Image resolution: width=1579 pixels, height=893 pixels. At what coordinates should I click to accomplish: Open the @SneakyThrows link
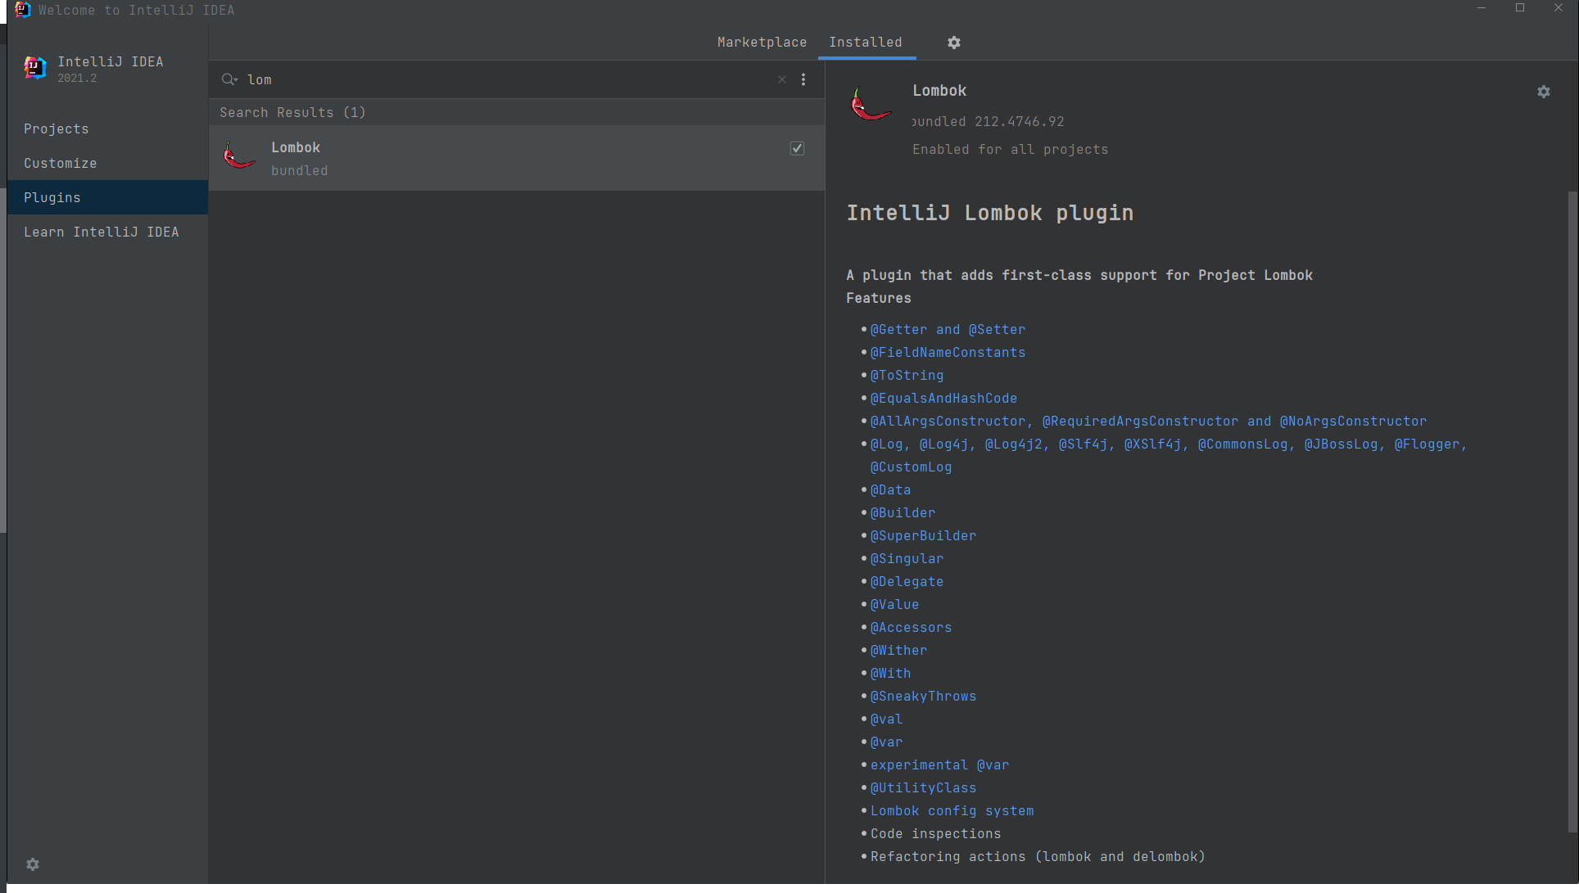(x=923, y=696)
